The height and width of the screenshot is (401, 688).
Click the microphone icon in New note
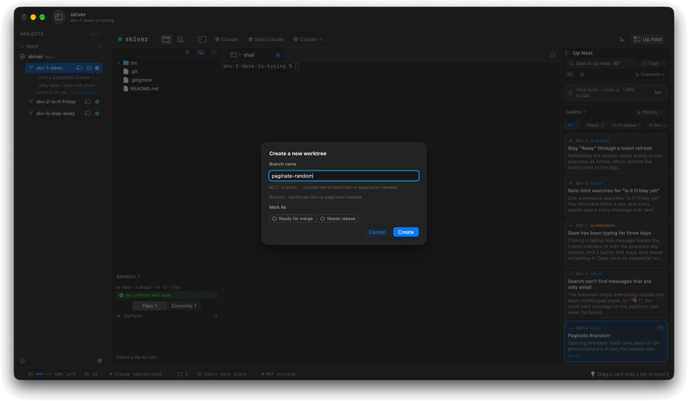(570, 92)
